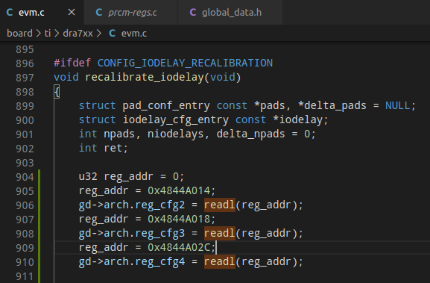Expand breadcrumb chevron after 'board'
This screenshot has width=430, height=283.
click(38, 34)
